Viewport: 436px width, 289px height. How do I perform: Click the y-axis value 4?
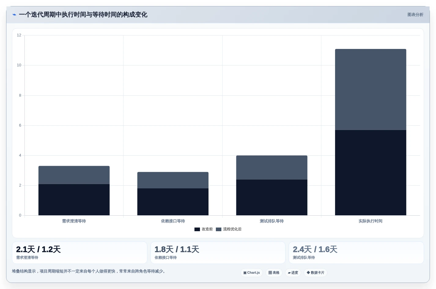click(20, 155)
